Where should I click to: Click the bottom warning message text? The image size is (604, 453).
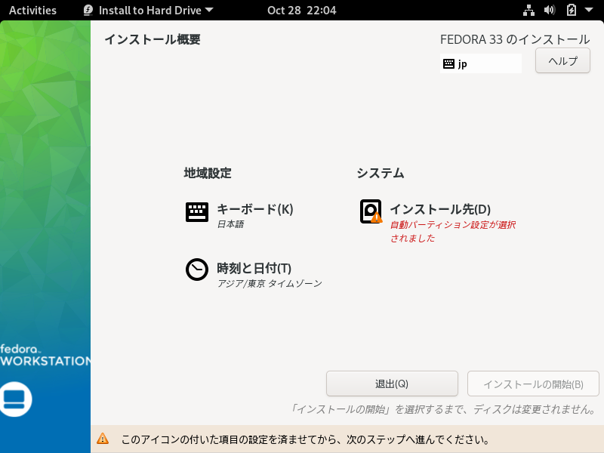(x=306, y=439)
